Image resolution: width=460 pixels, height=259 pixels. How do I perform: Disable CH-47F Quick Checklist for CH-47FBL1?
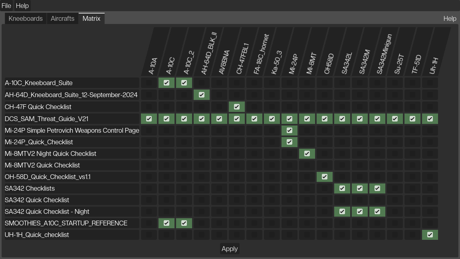[x=237, y=107]
